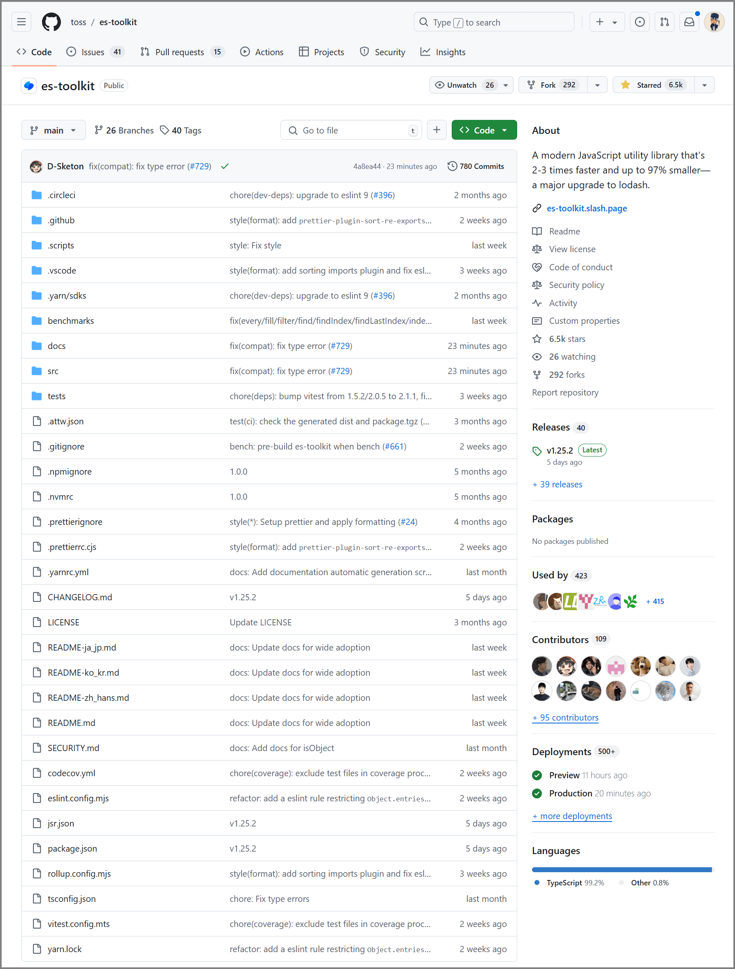This screenshot has height=969, width=735.
Task: Open README-ko_kr.md file
Action: point(83,672)
